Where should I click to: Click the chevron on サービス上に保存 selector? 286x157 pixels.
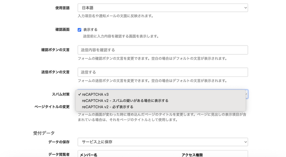point(245,142)
